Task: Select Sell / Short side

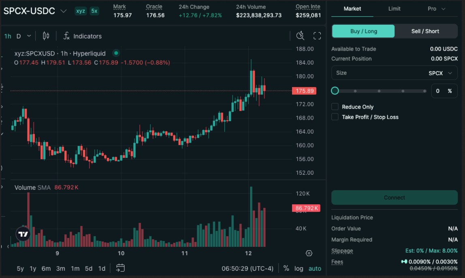Action: point(425,31)
